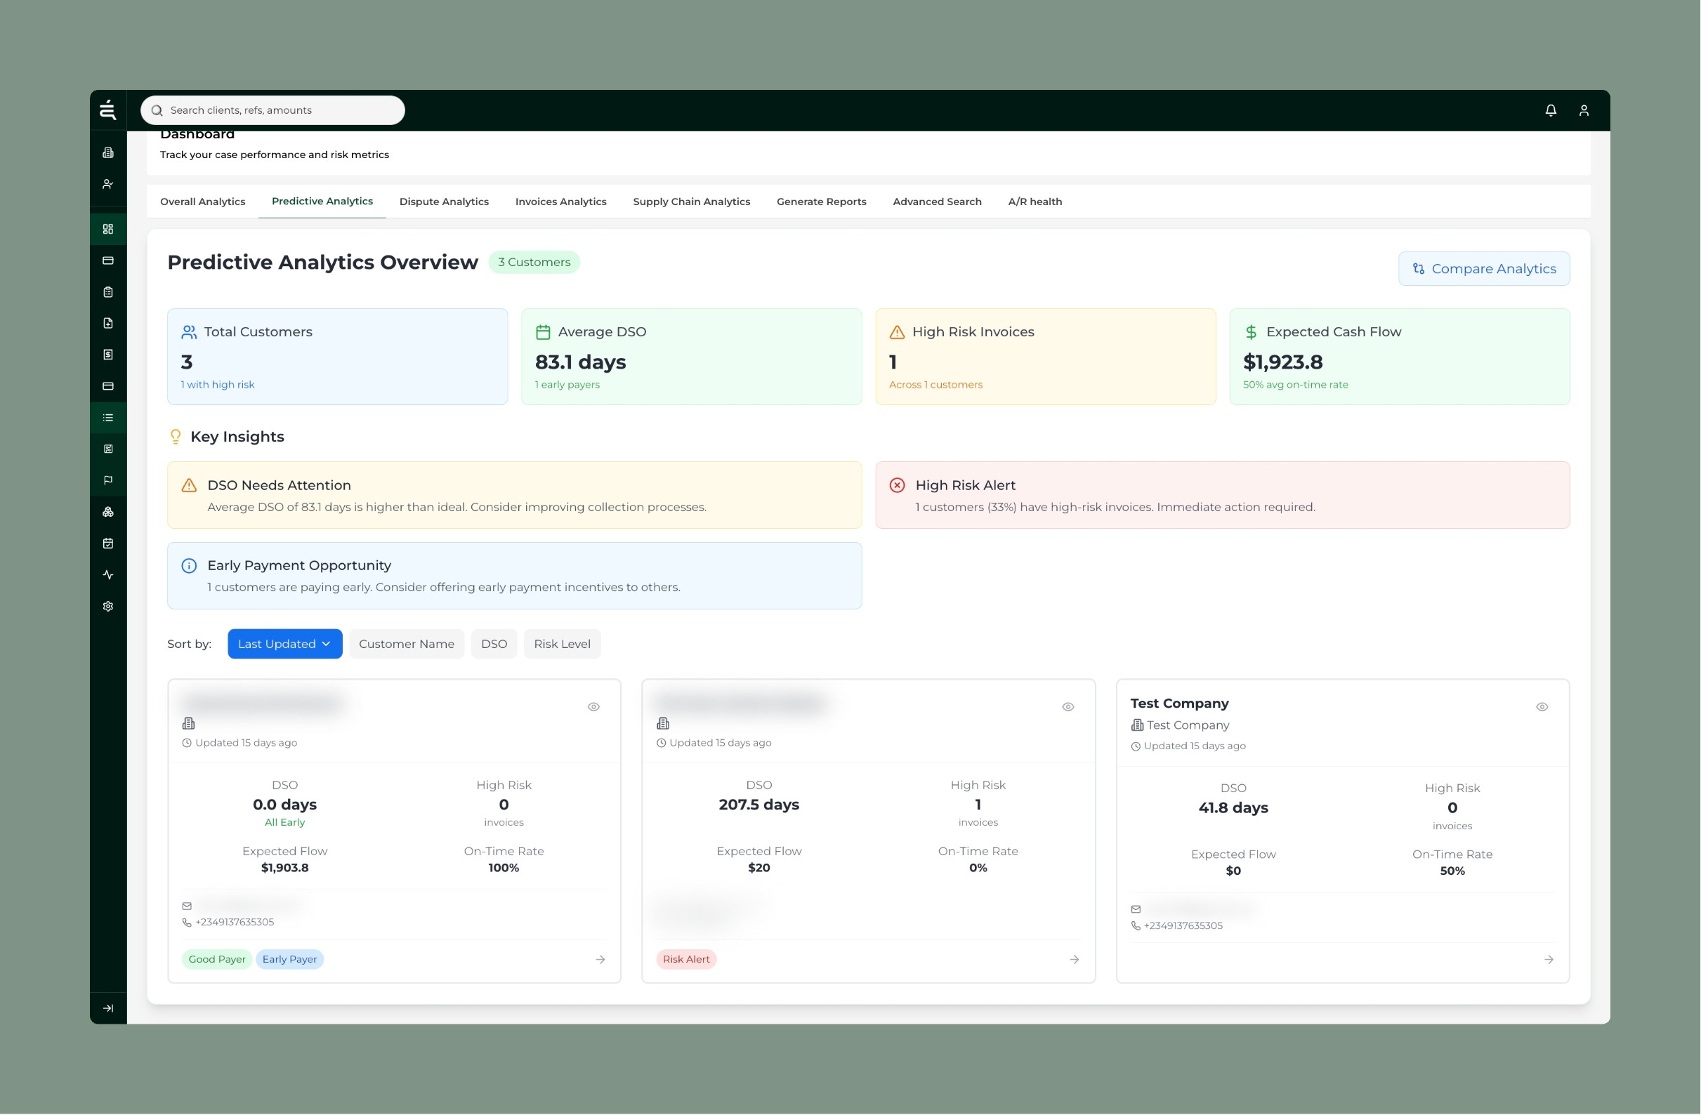Open the notifications bell
This screenshot has width=1701, height=1115.
pyautogui.click(x=1550, y=110)
